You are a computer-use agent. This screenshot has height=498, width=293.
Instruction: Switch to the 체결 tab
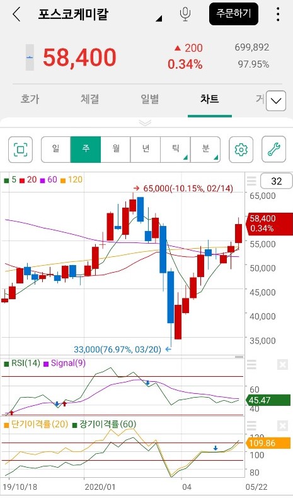89,99
